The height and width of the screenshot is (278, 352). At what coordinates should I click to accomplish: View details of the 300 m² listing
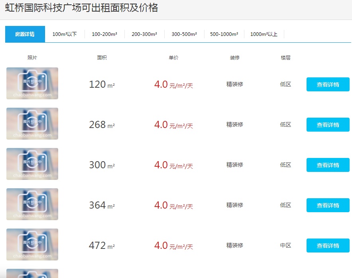328,165
